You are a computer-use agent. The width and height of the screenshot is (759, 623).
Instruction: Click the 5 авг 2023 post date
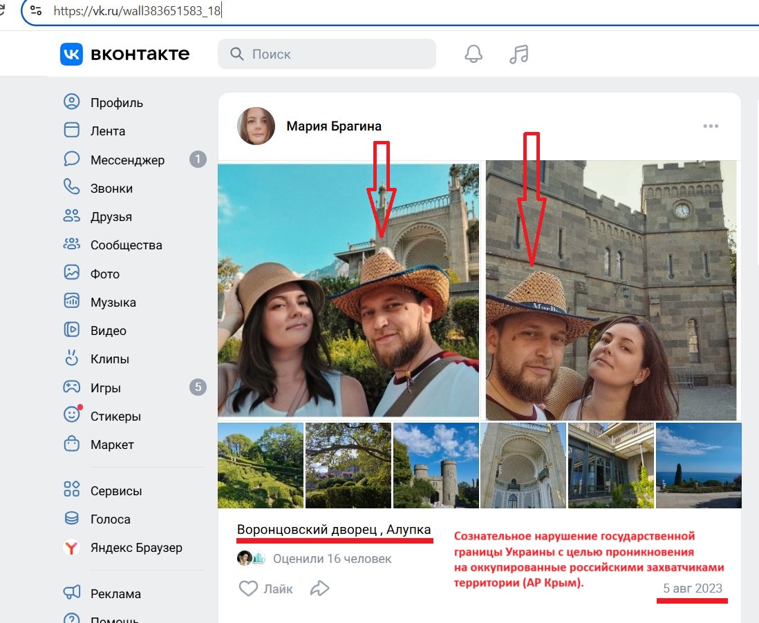point(692,588)
